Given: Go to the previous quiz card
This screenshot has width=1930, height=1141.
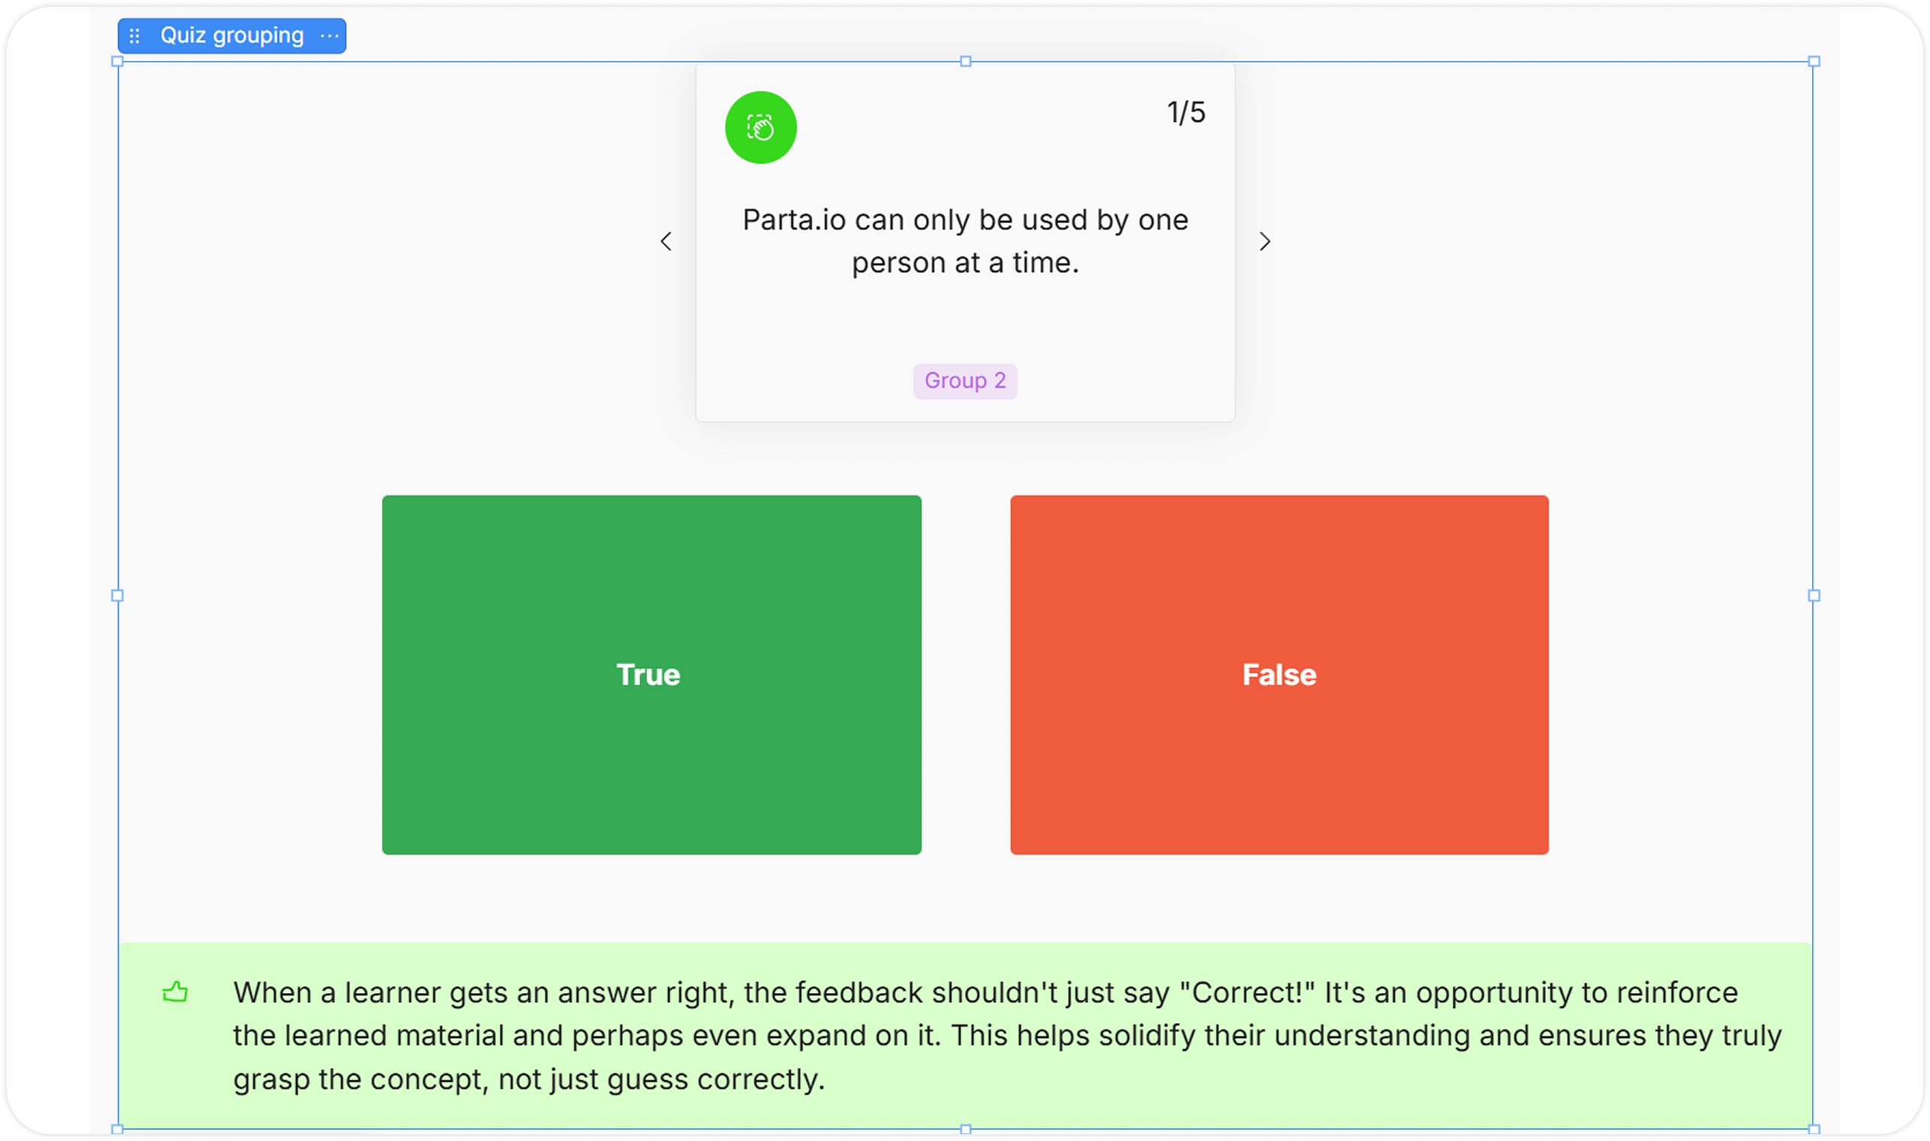Looking at the screenshot, I should pyautogui.click(x=667, y=241).
